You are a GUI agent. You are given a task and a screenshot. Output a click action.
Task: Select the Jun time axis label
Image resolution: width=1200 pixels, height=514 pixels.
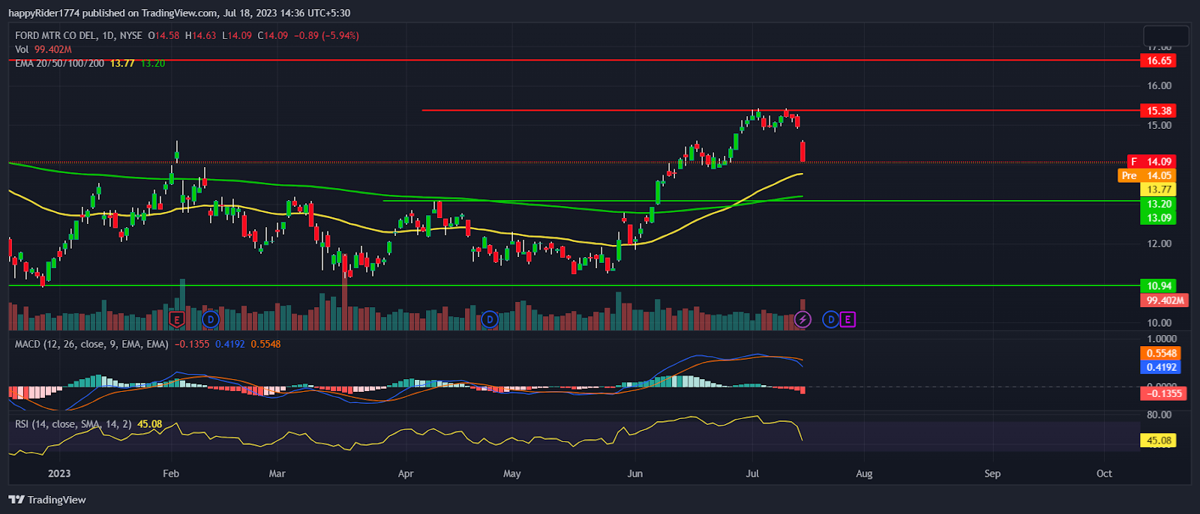pos(635,474)
